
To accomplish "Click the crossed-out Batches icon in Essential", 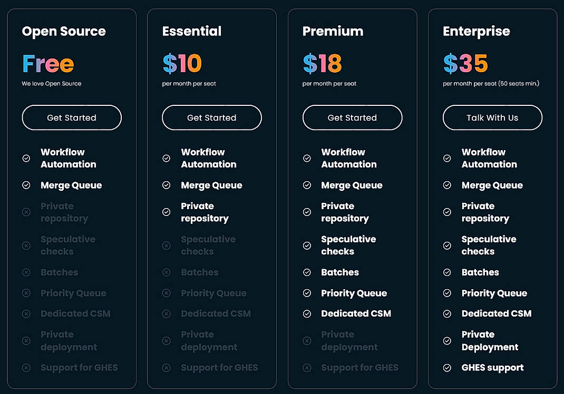I will 167,272.
